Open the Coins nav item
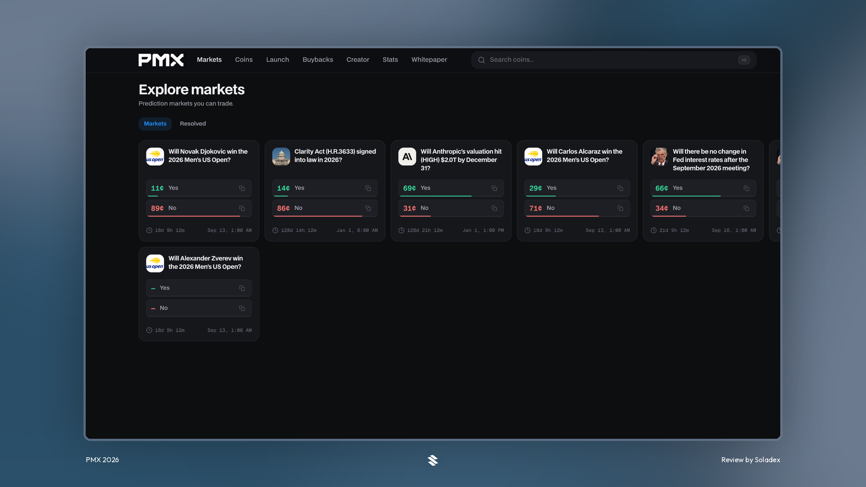Image resolution: width=866 pixels, height=487 pixels. click(x=244, y=60)
